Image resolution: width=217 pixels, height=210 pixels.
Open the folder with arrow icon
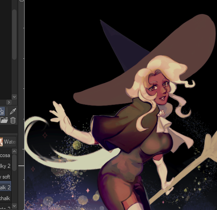[x=4, y=120]
